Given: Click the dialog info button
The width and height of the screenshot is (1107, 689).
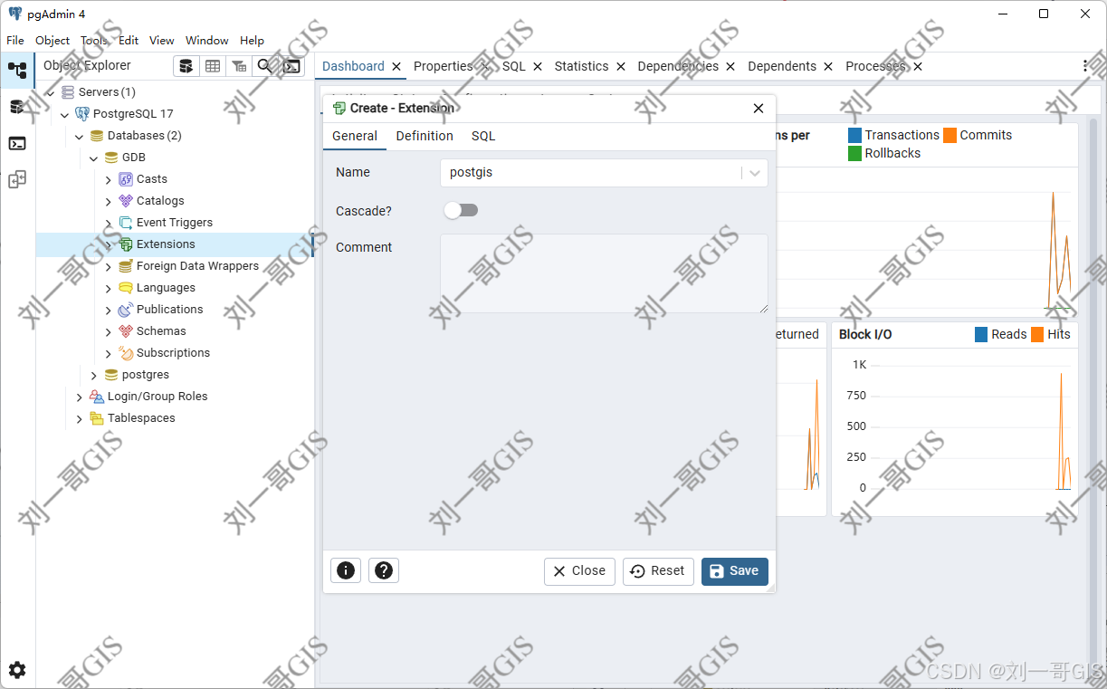Looking at the screenshot, I should tap(346, 570).
